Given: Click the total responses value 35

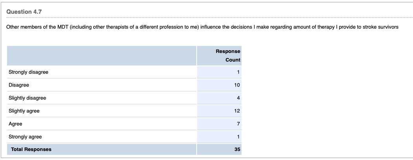Looking at the screenshot, I should (x=237, y=149).
